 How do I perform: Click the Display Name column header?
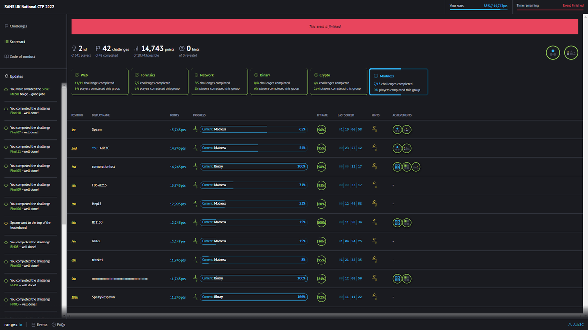(100, 116)
